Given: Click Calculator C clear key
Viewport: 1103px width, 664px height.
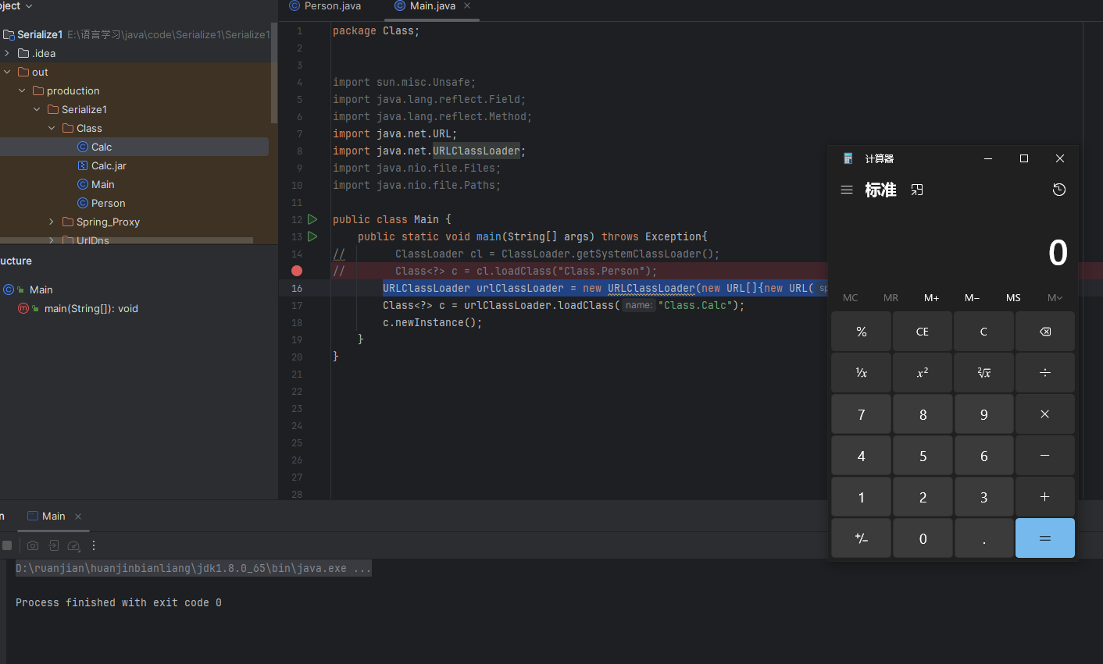Looking at the screenshot, I should tap(984, 332).
